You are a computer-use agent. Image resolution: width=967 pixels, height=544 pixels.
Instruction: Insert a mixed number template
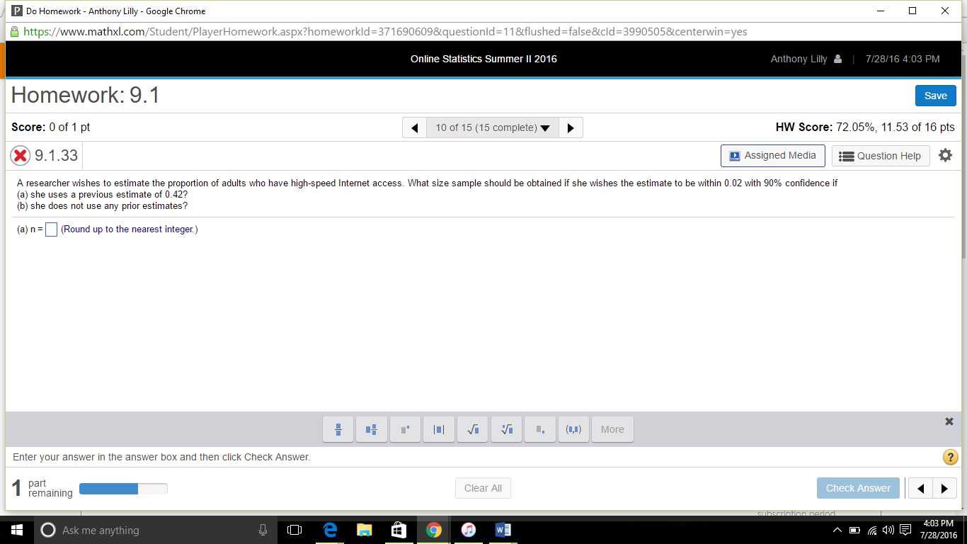[371, 429]
